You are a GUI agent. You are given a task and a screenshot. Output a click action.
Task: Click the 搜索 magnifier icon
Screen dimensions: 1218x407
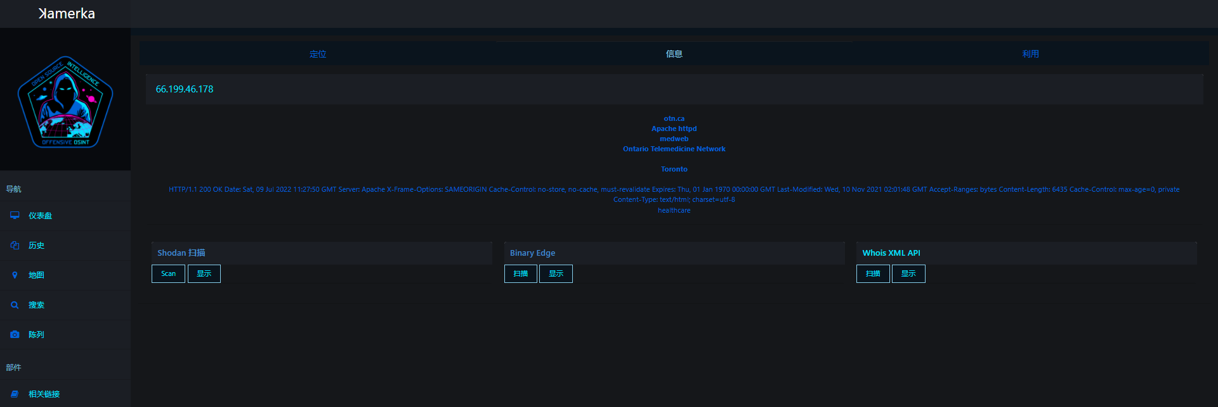point(15,304)
